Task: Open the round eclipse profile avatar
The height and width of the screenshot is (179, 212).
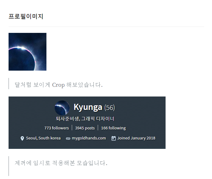Action: pyautogui.click(x=62, y=108)
